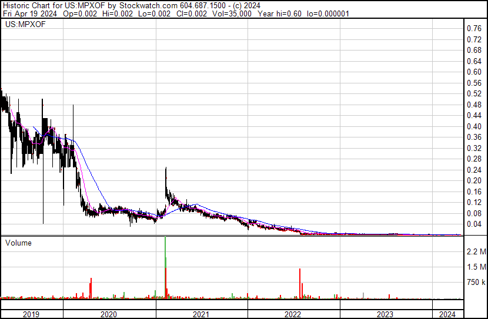The height and width of the screenshot is (319, 488).
Task: Click the 0.08 price axis label
Action: [474, 213]
